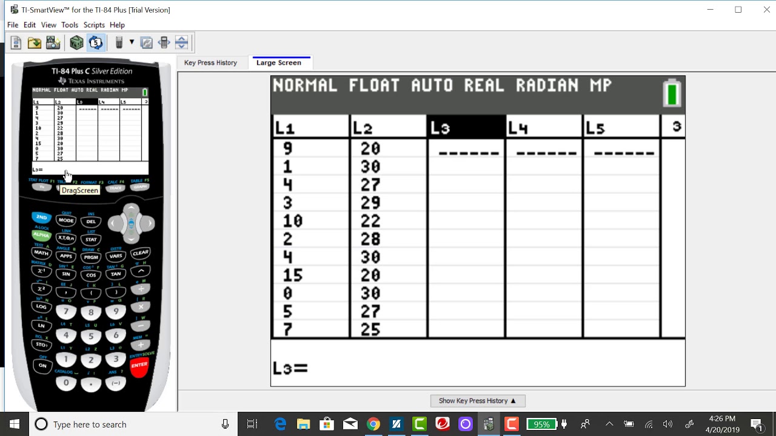This screenshot has width=776, height=436.
Task: Click the SIN calculator key
Action: 66,274
